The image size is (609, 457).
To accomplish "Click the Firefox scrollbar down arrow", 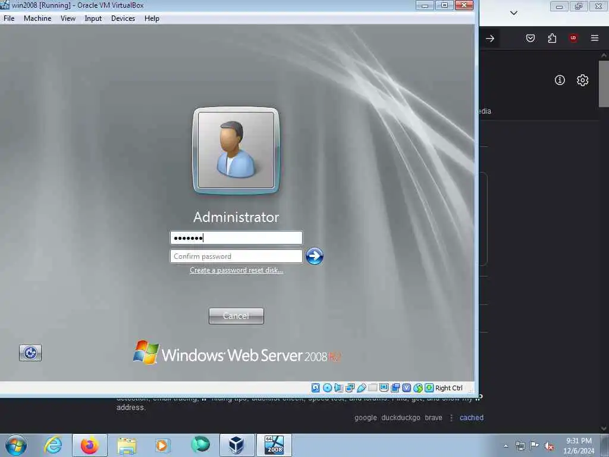I will 604,428.
